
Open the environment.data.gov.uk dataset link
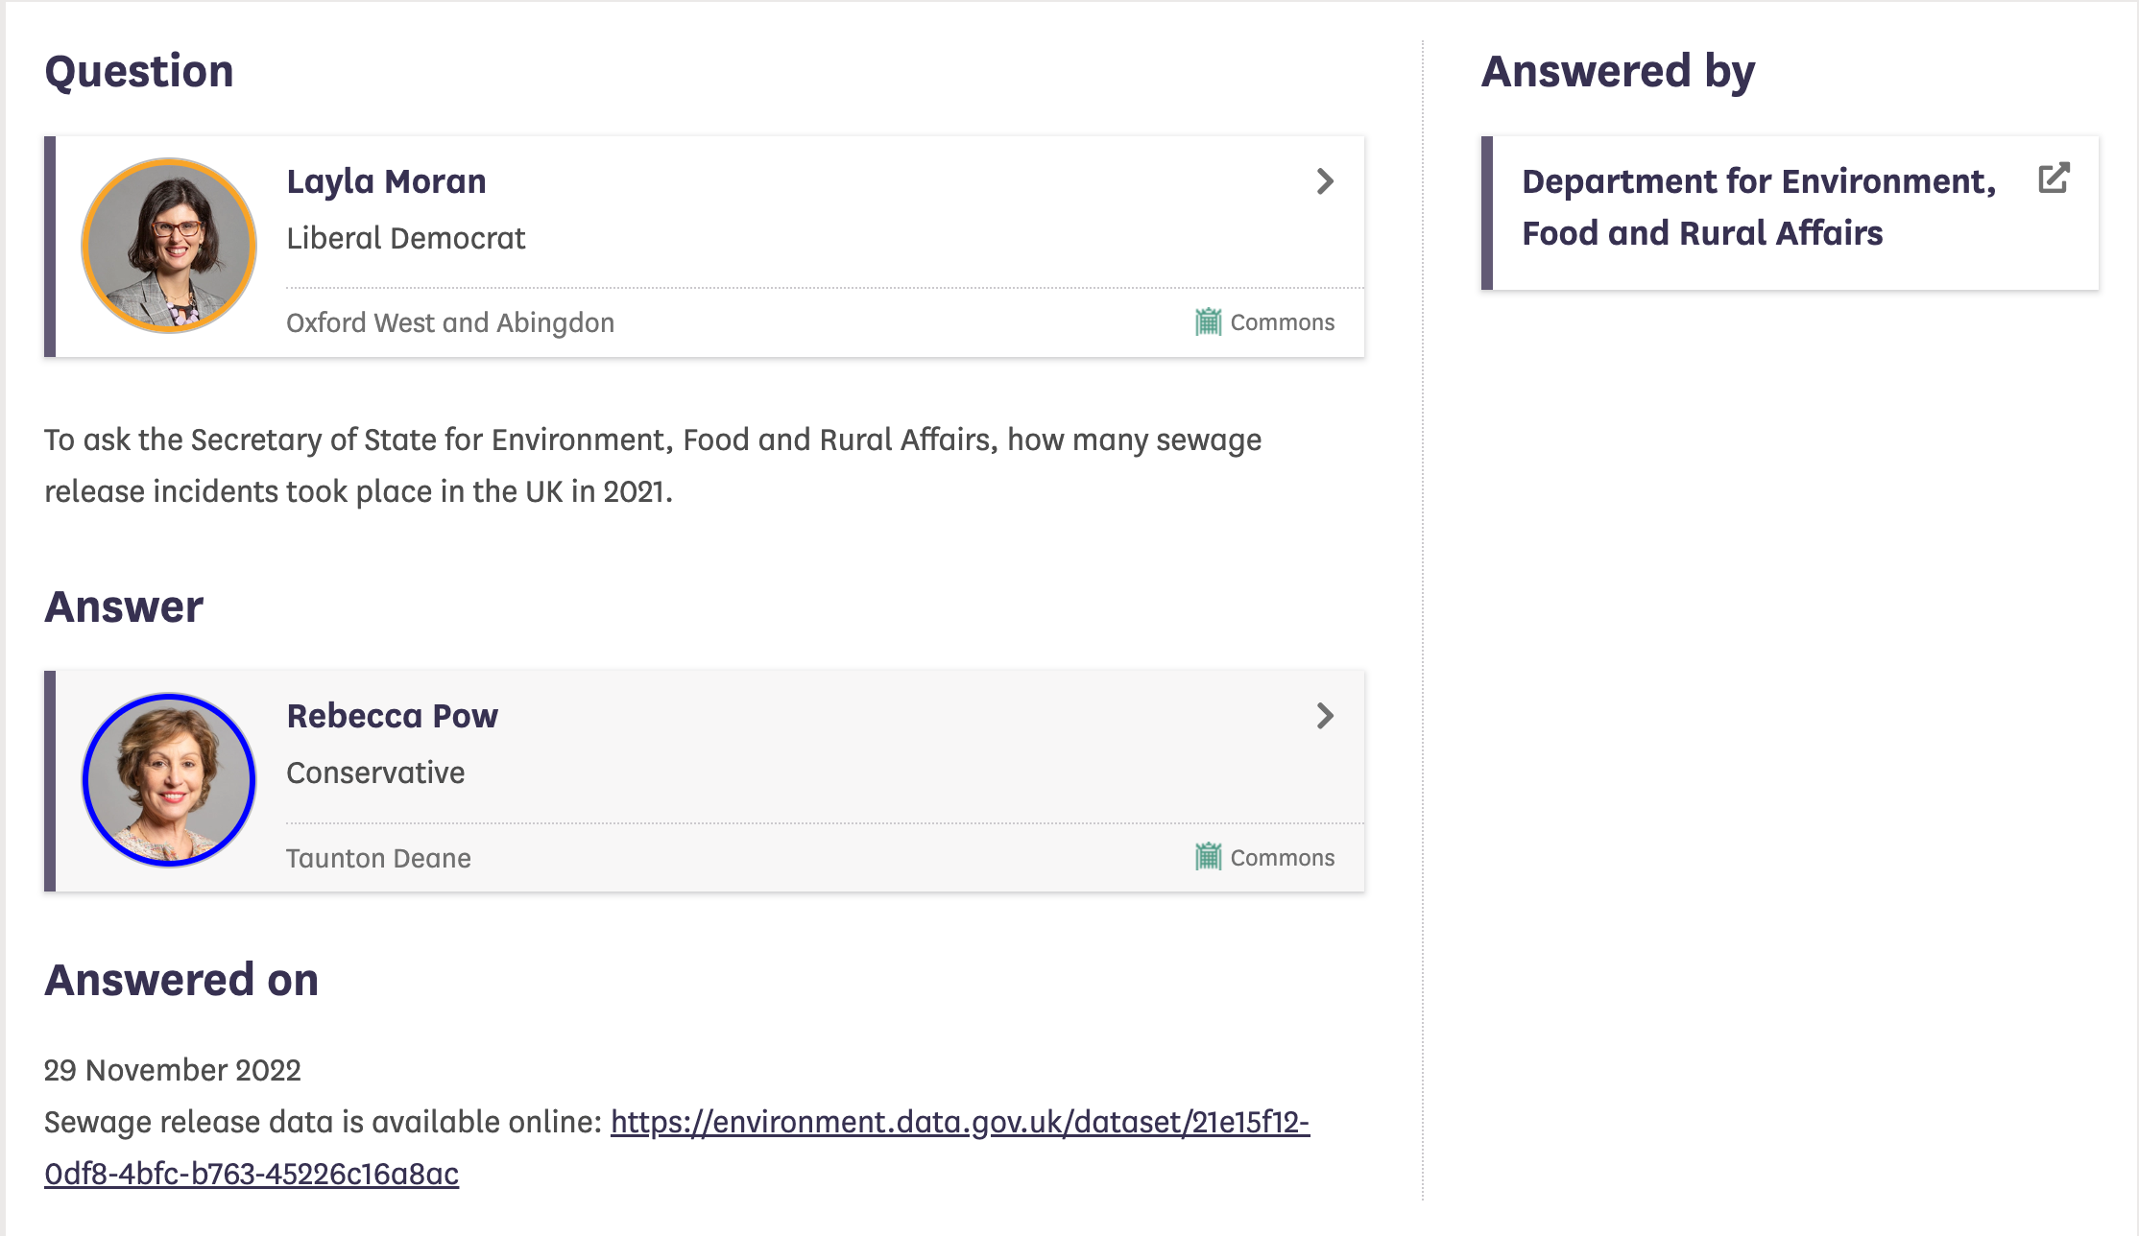(x=959, y=1122)
